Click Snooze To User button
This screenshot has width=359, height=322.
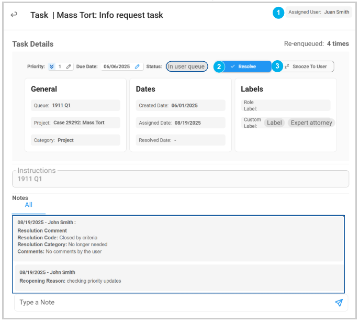[x=309, y=66]
